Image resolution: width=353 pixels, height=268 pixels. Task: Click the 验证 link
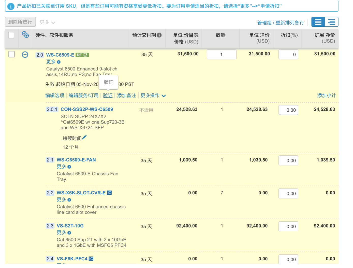point(108,96)
